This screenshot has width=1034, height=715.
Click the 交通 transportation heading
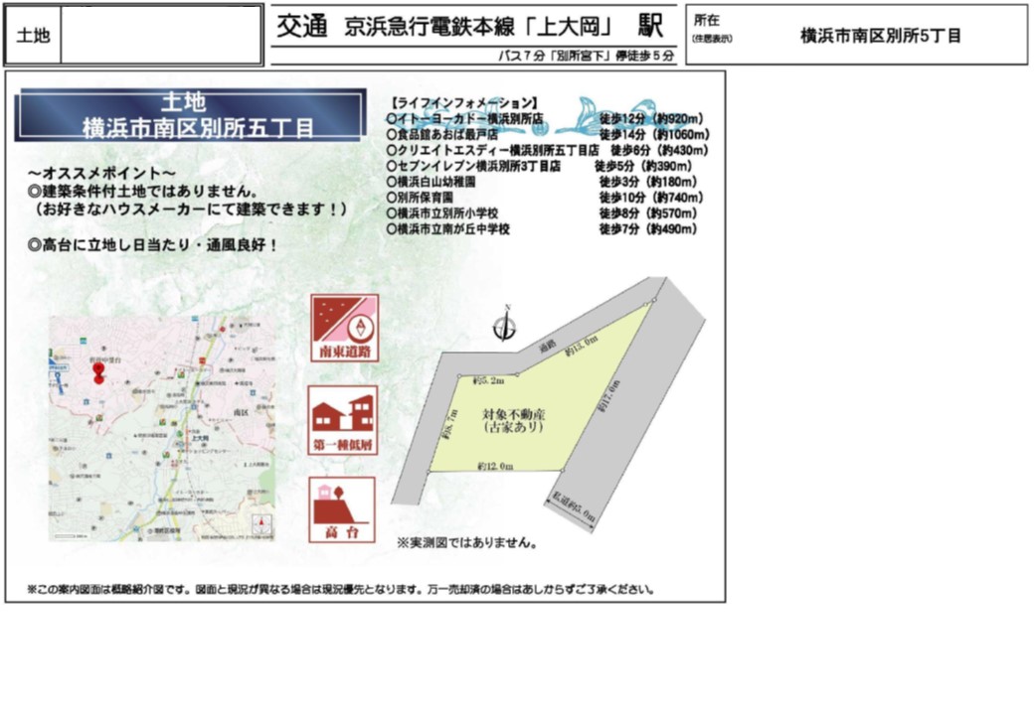coord(301,28)
